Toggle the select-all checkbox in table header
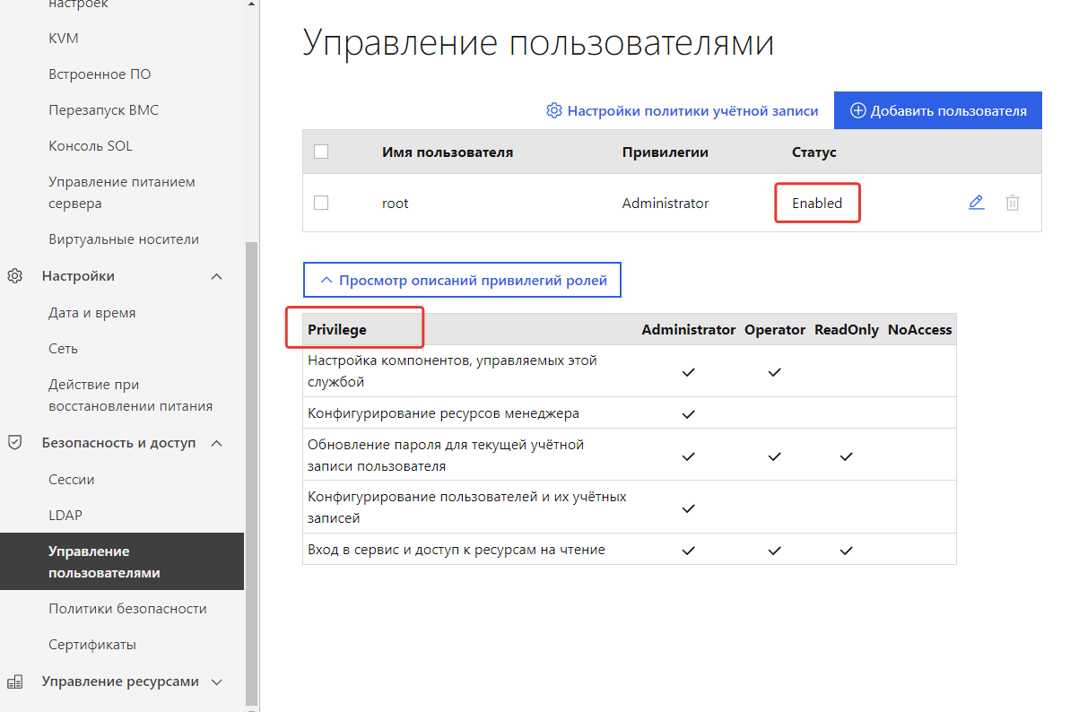 pos(321,152)
